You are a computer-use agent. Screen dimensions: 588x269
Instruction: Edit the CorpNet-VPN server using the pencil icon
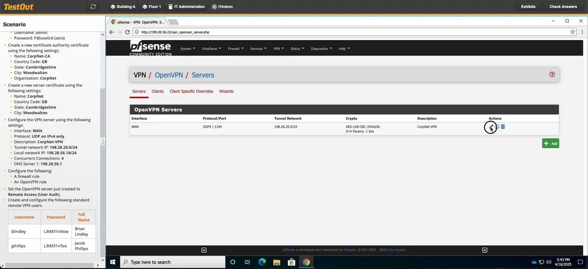491,127
